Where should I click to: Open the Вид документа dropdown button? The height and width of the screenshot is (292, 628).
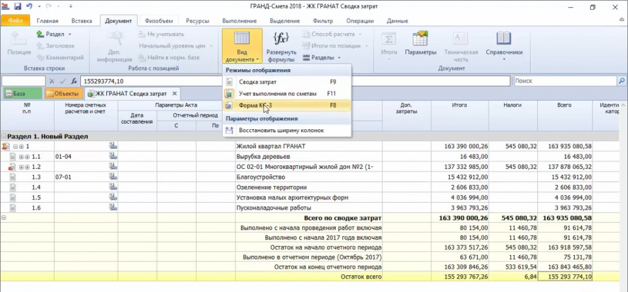(242, 46)
